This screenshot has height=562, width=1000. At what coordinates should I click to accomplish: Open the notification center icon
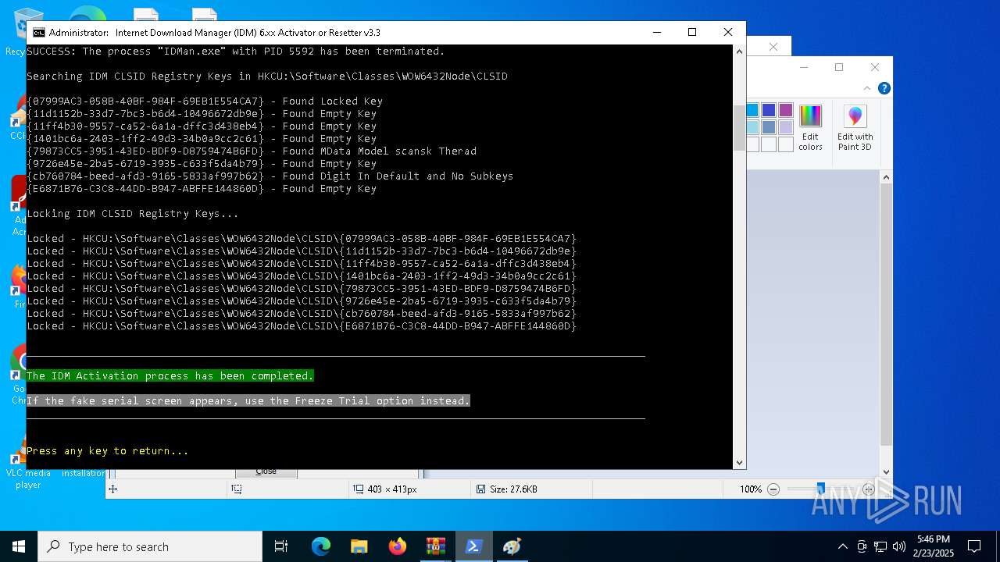click(x=974, y=546)
